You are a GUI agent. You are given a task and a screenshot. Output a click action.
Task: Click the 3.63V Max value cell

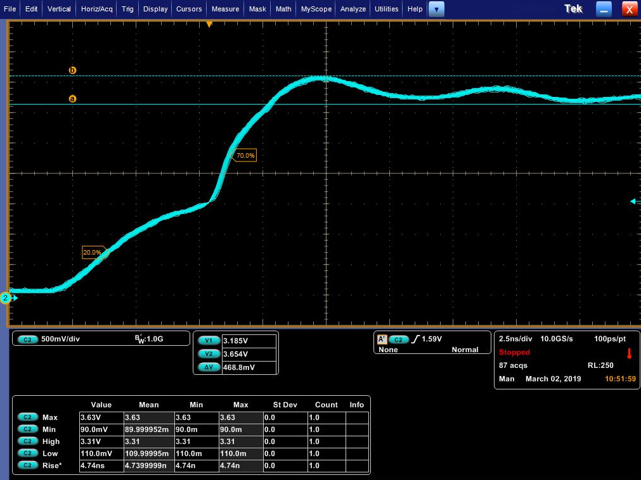coord(101,417)
